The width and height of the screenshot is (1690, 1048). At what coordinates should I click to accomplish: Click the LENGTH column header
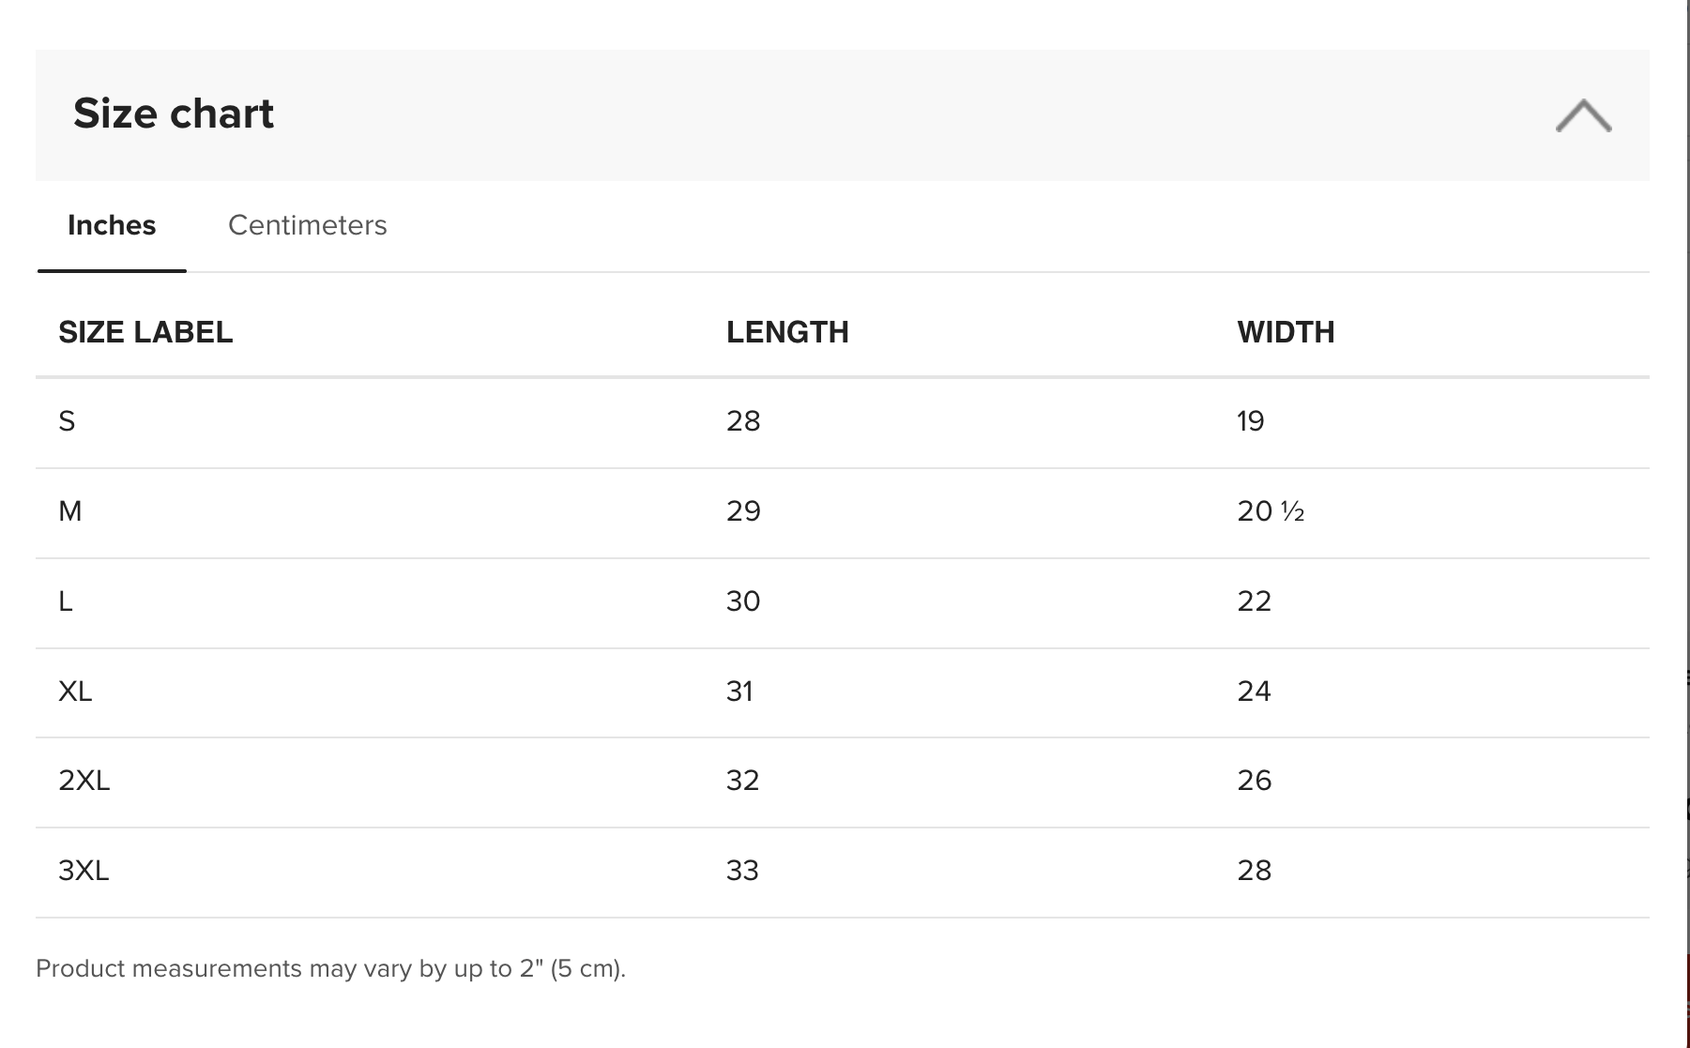tap(787, 332)
